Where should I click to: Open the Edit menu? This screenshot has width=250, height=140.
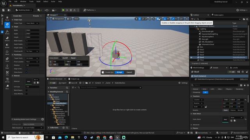[16, 2]
